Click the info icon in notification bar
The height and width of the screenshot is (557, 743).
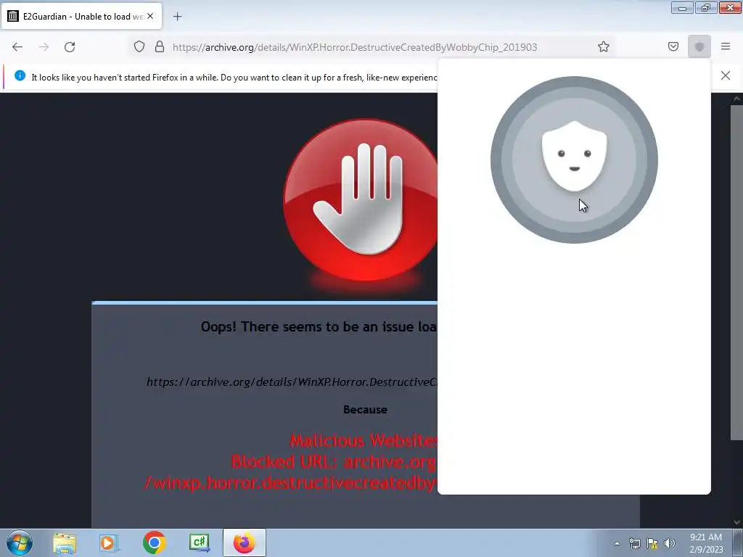coord(20,75)
